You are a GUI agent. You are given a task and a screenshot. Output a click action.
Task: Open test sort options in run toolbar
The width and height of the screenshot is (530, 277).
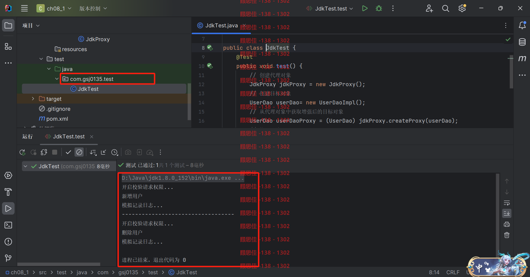(93, 152)
